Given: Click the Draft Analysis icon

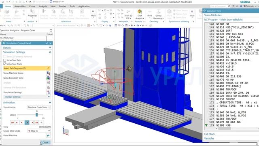Looking at the screenshot, I should coord(140,12).
